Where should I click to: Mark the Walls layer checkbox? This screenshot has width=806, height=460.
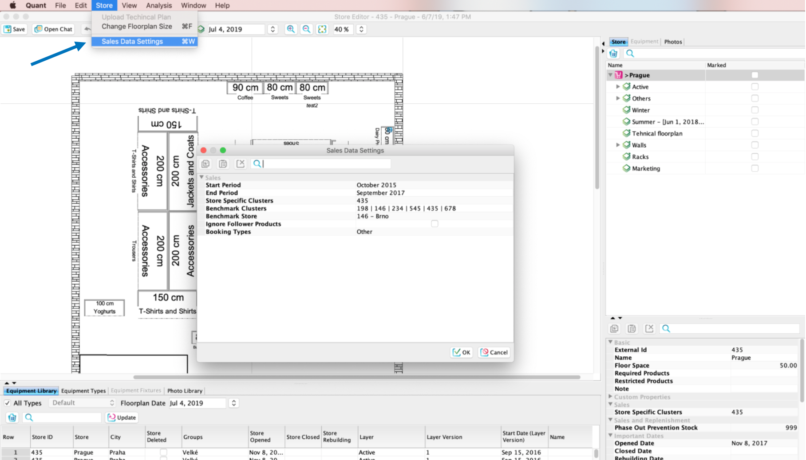tap(755, 145)
